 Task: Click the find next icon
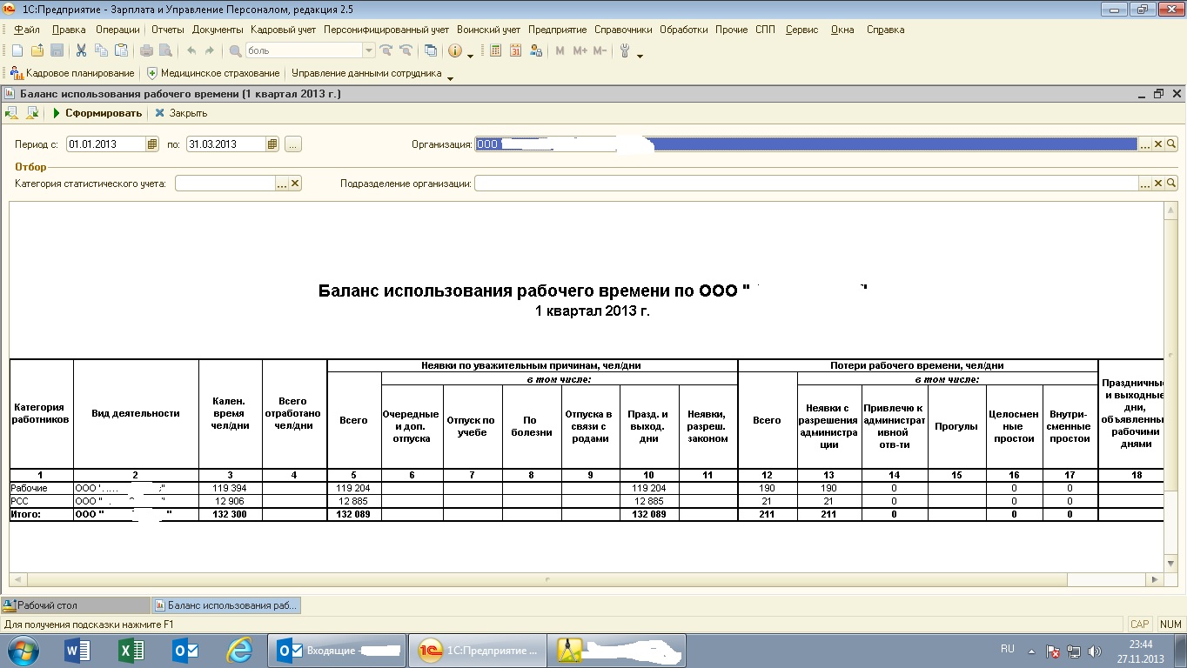386,50
